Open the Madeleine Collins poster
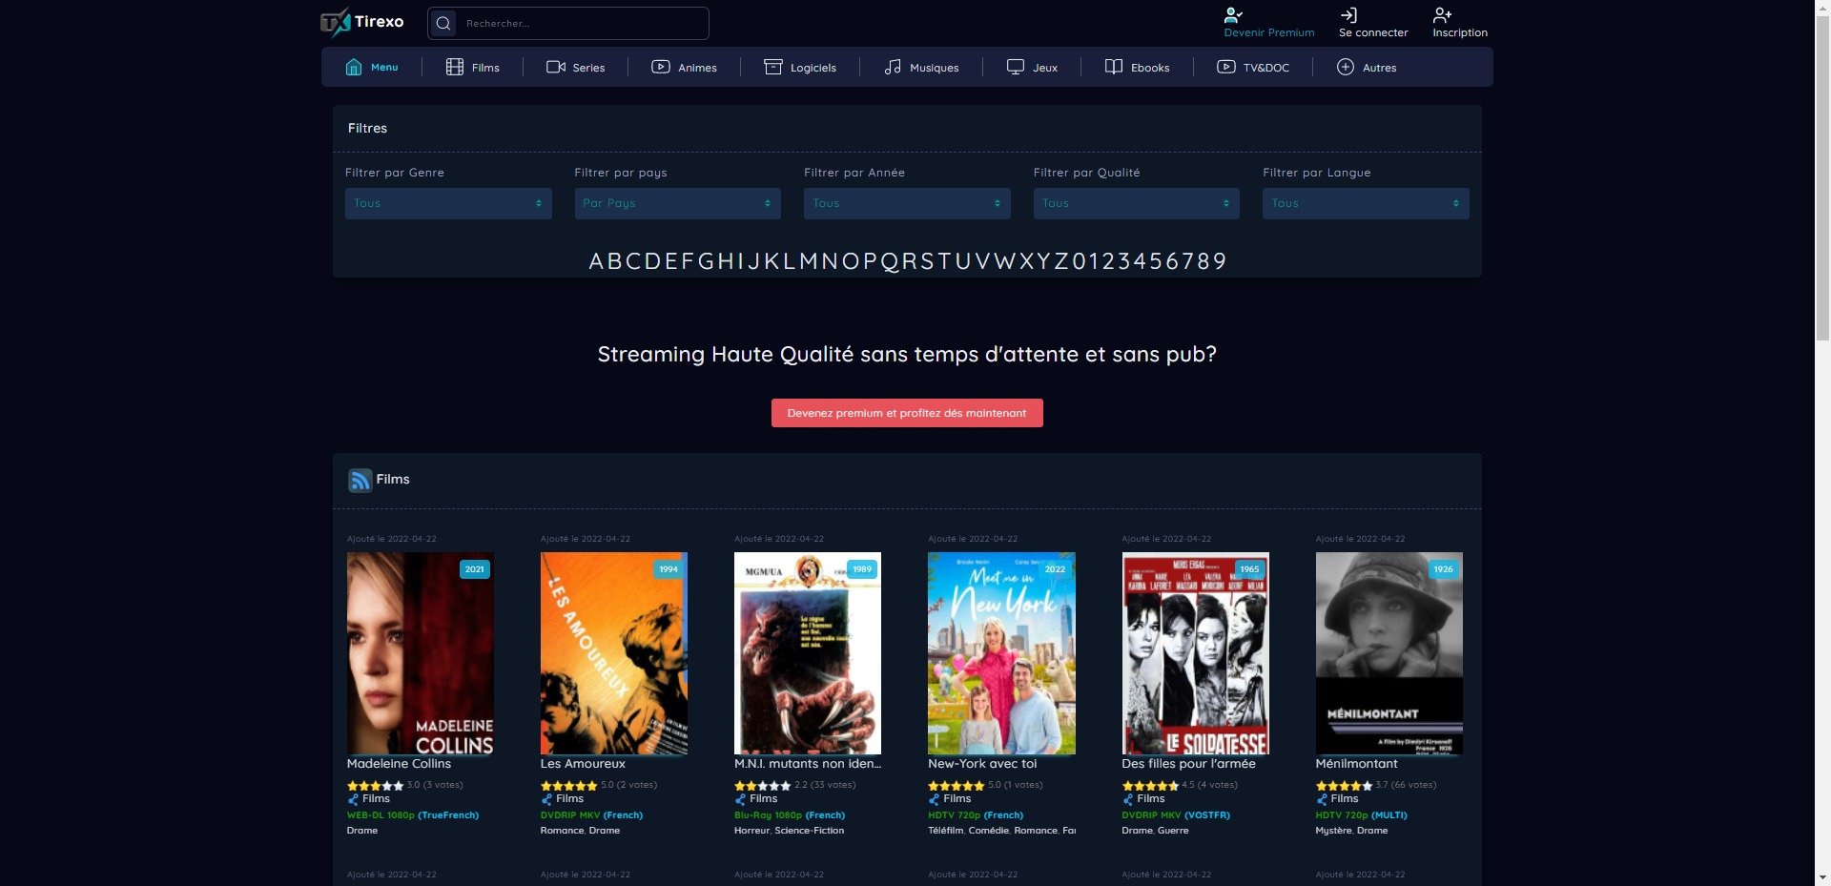The image size is (1831, 886). (420, 652)
